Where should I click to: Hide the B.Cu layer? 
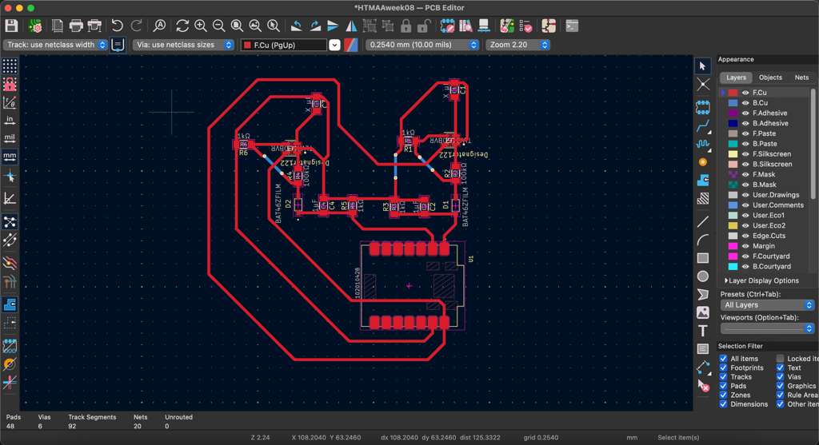point(745,103)
